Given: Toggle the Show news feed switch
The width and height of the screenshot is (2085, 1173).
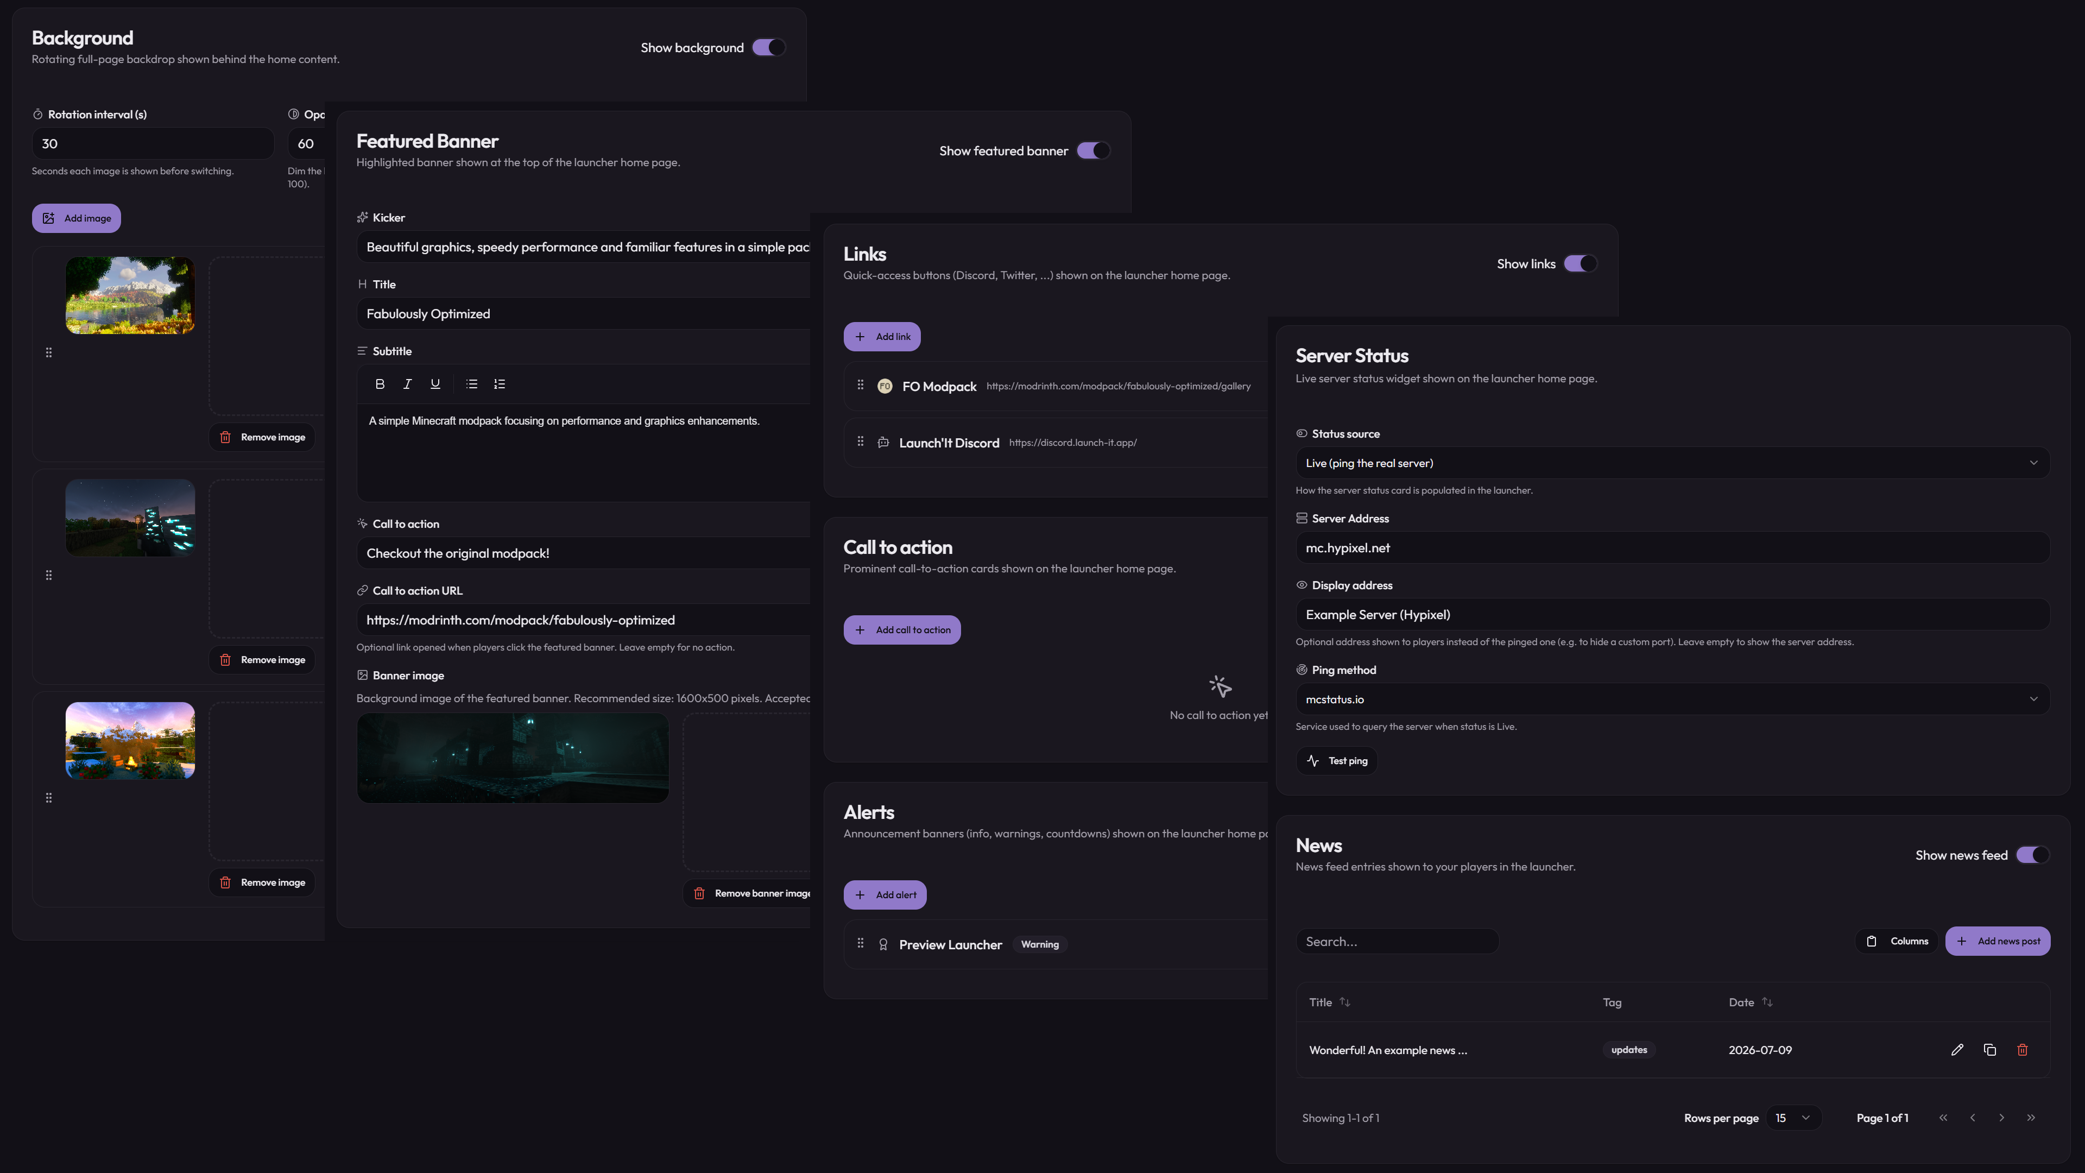Looking at the screenshot, I should pos(2033,855).
